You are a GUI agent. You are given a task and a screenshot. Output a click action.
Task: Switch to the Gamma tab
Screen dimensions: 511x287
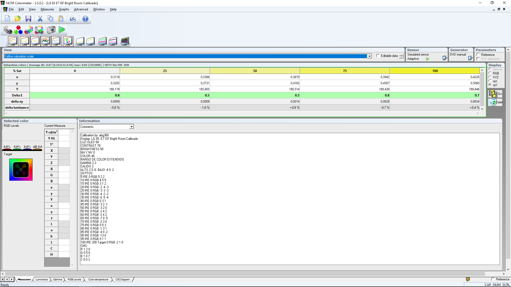tap(57, 280)
